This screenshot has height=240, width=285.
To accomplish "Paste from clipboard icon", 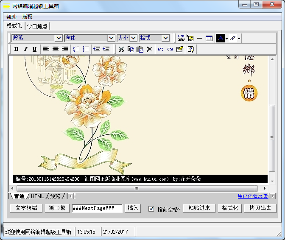I will (140, 49).
